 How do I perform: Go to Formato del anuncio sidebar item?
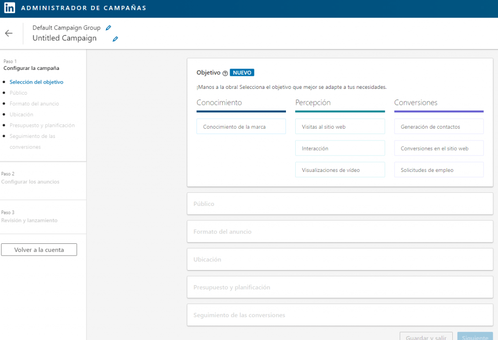pyautogui.click(x=35, y=103)
